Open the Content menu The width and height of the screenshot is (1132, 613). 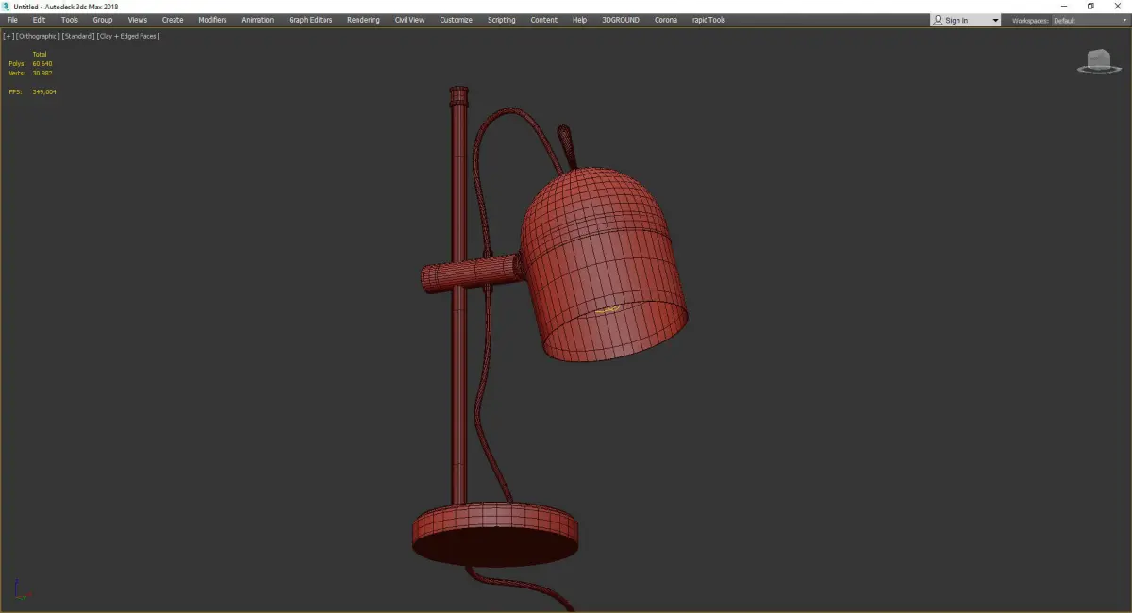pos(543,20)
